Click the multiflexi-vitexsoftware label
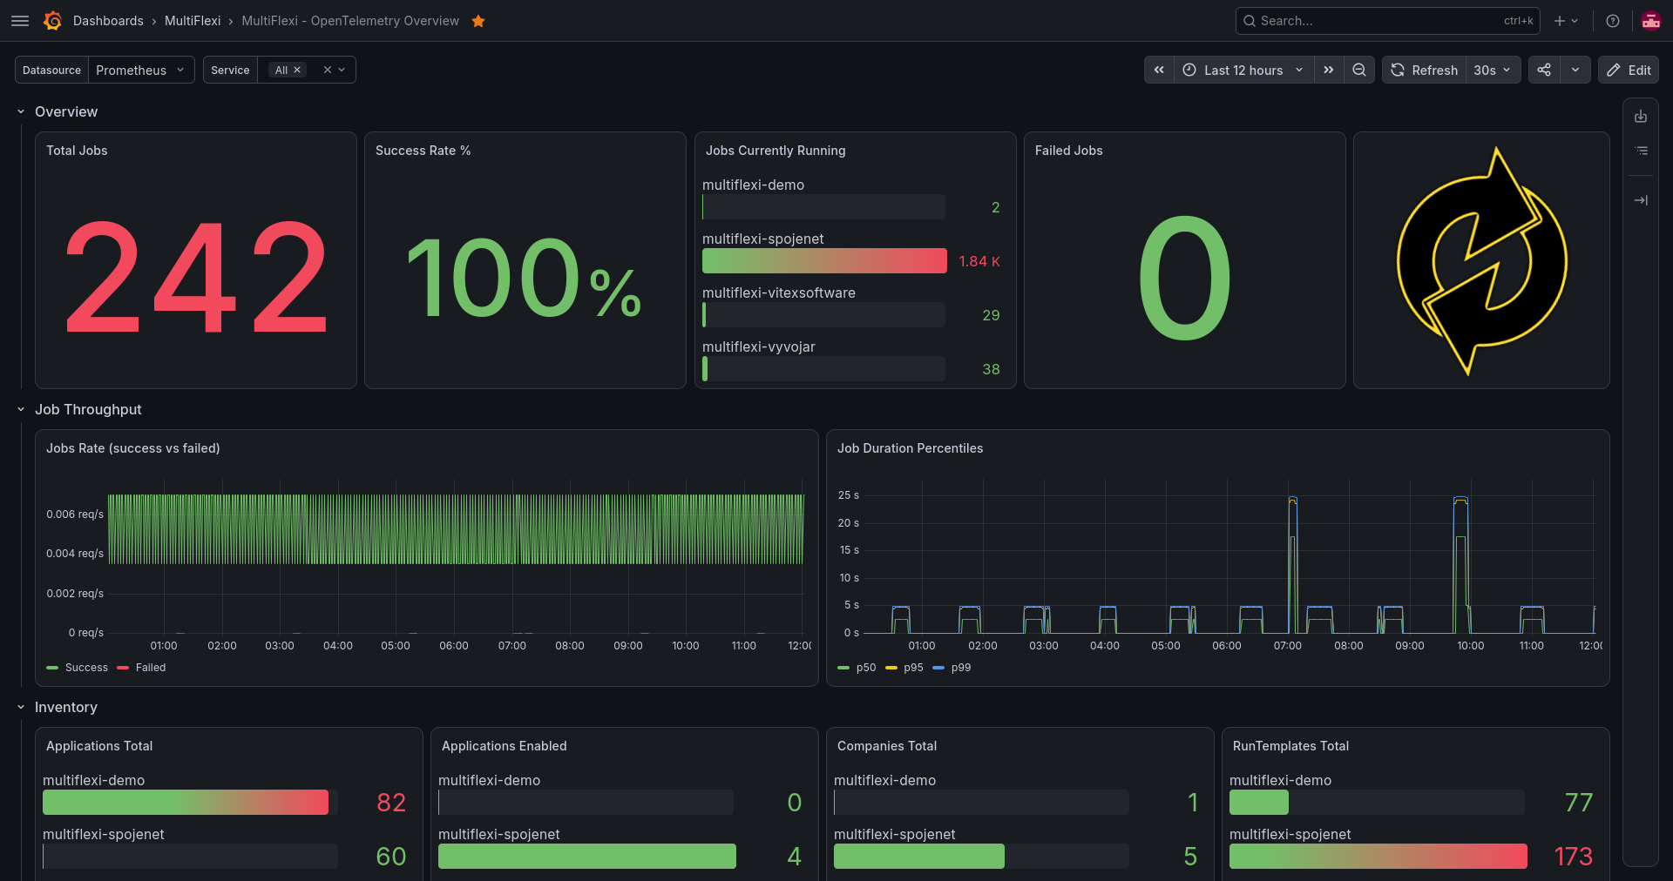1673x881 pixels. pos(779,293)
